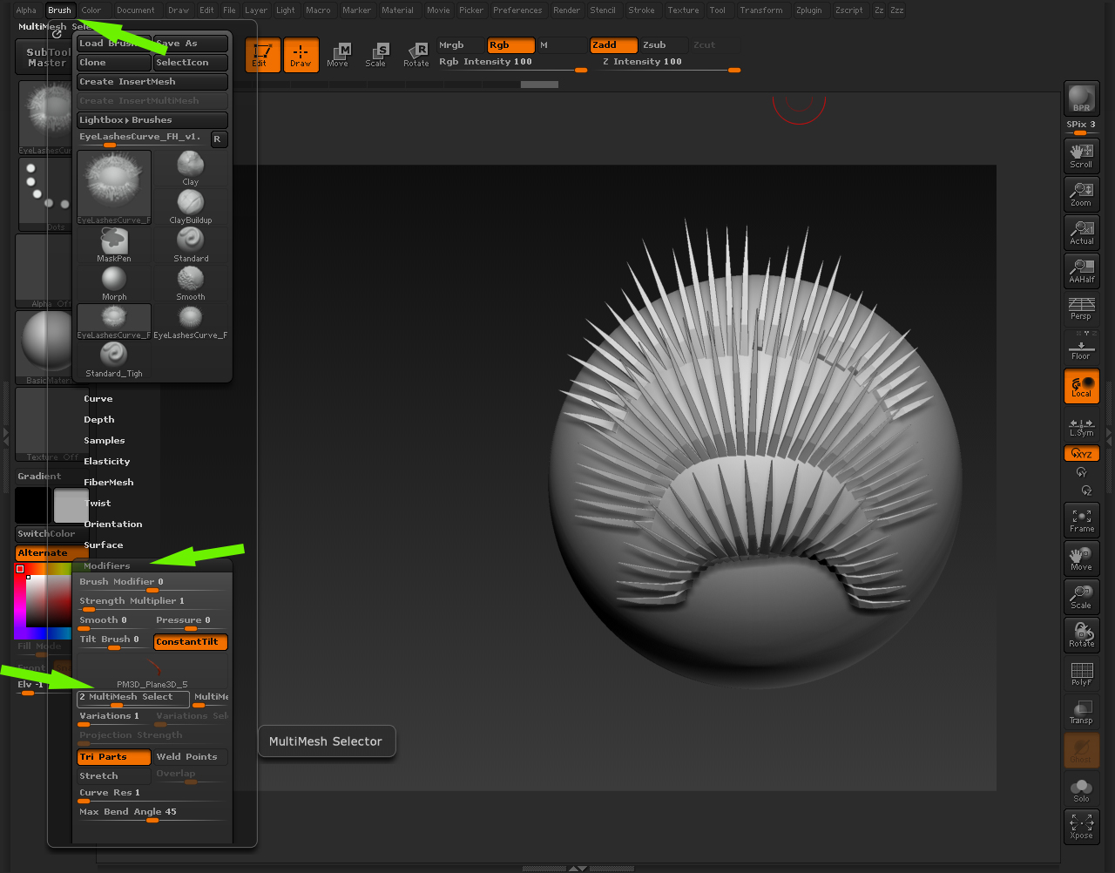Open the Xpose icon
This screenshot has height=873, width=1115.
point(1081,826)
